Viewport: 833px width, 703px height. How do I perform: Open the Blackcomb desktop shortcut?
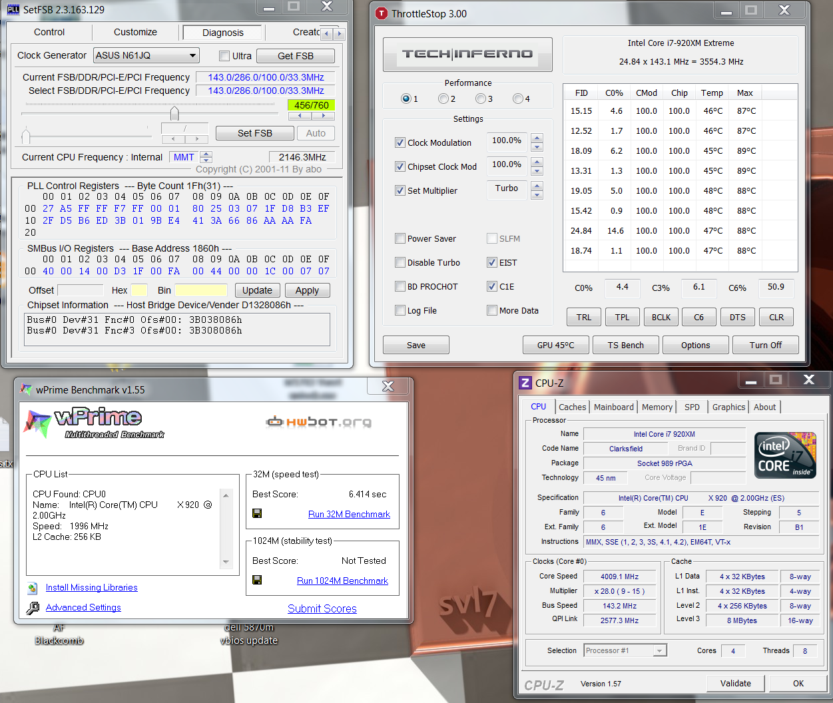[59, 634]
